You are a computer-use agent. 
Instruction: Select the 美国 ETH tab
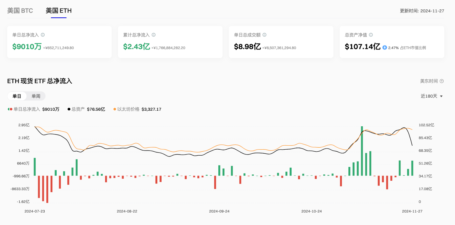[59, 11]
